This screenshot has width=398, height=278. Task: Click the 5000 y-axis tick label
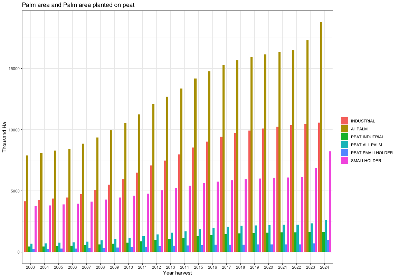click(16, 191)
